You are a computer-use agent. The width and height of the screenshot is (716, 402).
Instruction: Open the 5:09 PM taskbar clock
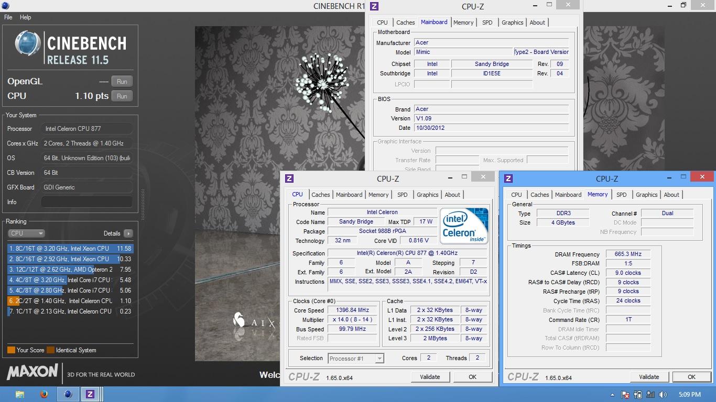[689, 395]
